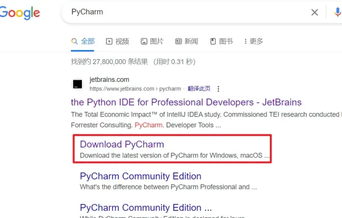Open the 'PyCharm Community Edition ...' truncated sitelink

pos(146,208)
